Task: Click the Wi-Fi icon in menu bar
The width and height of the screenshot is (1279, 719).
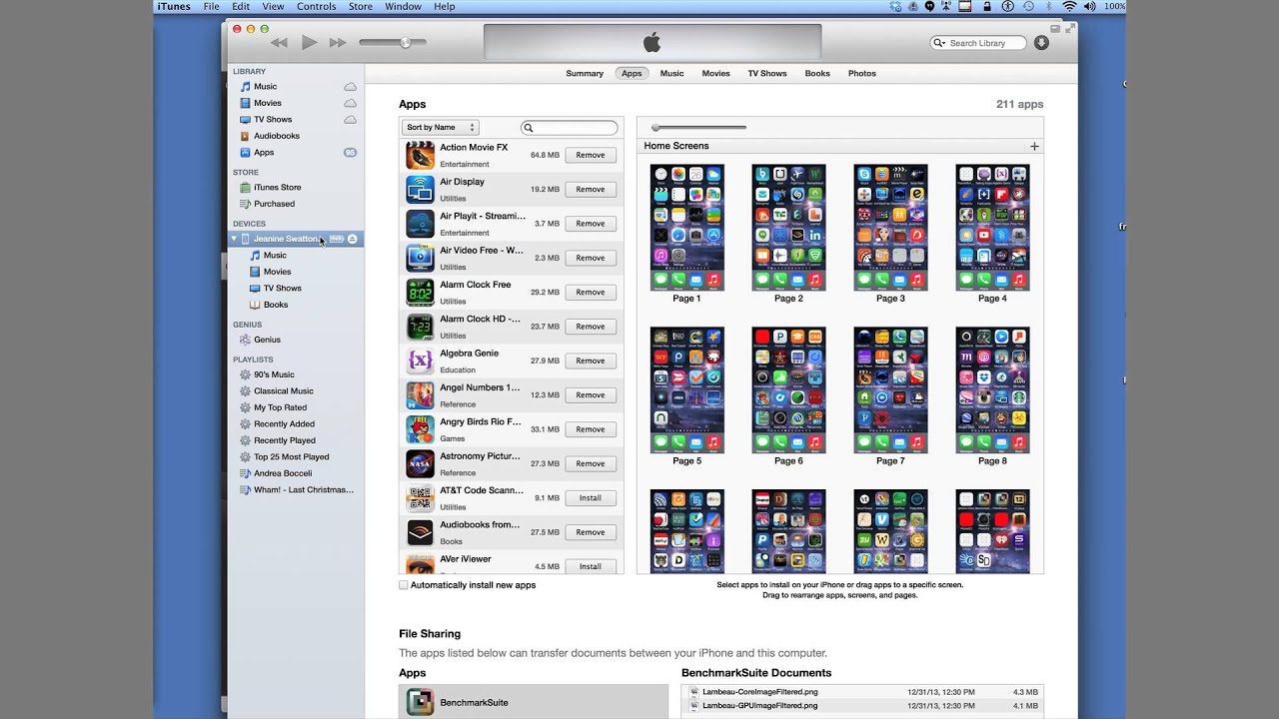Action: click(x=1069, y=6)
